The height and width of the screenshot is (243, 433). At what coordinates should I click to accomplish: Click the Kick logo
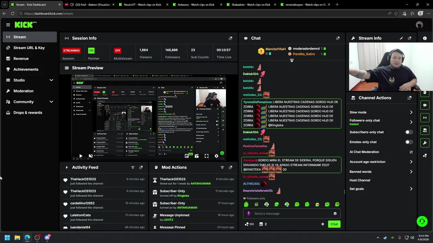(x=25, y=25)
